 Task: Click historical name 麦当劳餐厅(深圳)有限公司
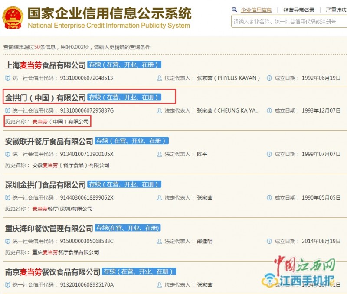click(62, 209)
